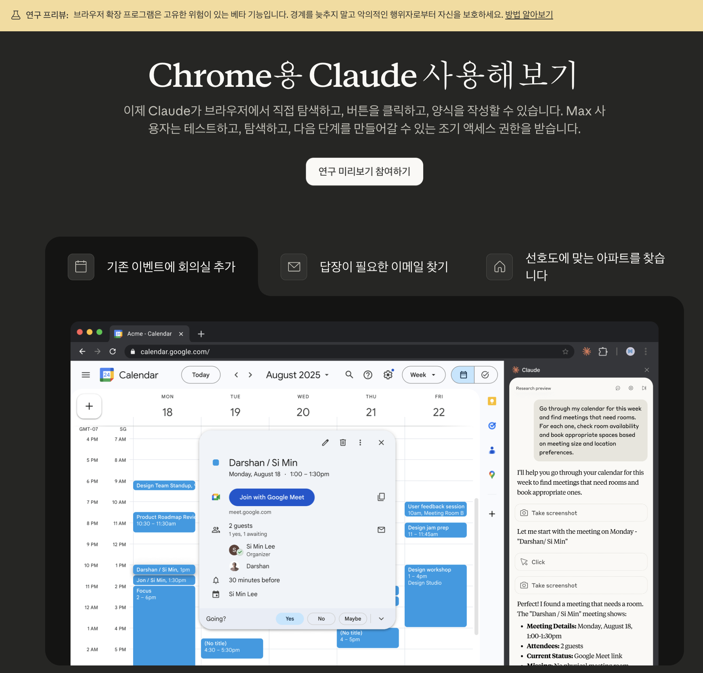Switch to the calendar view toggle
703x673 pixels.
pos(463,375)
